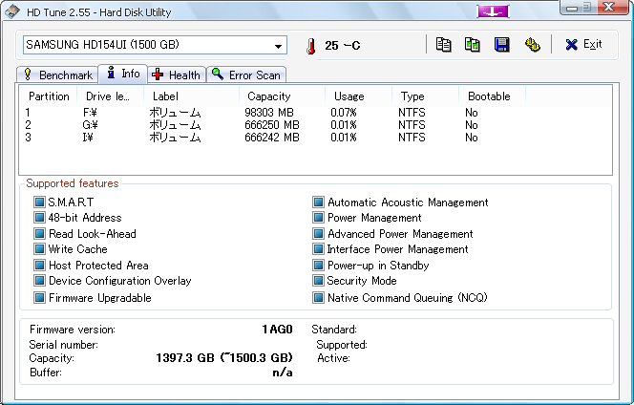
Task: Click the temperature reading 25 °C
Action: pyautogui.click(x=342, y=46)
